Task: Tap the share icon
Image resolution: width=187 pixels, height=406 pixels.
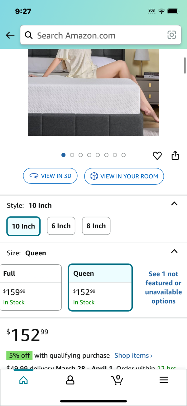Action: click(175, 155)
